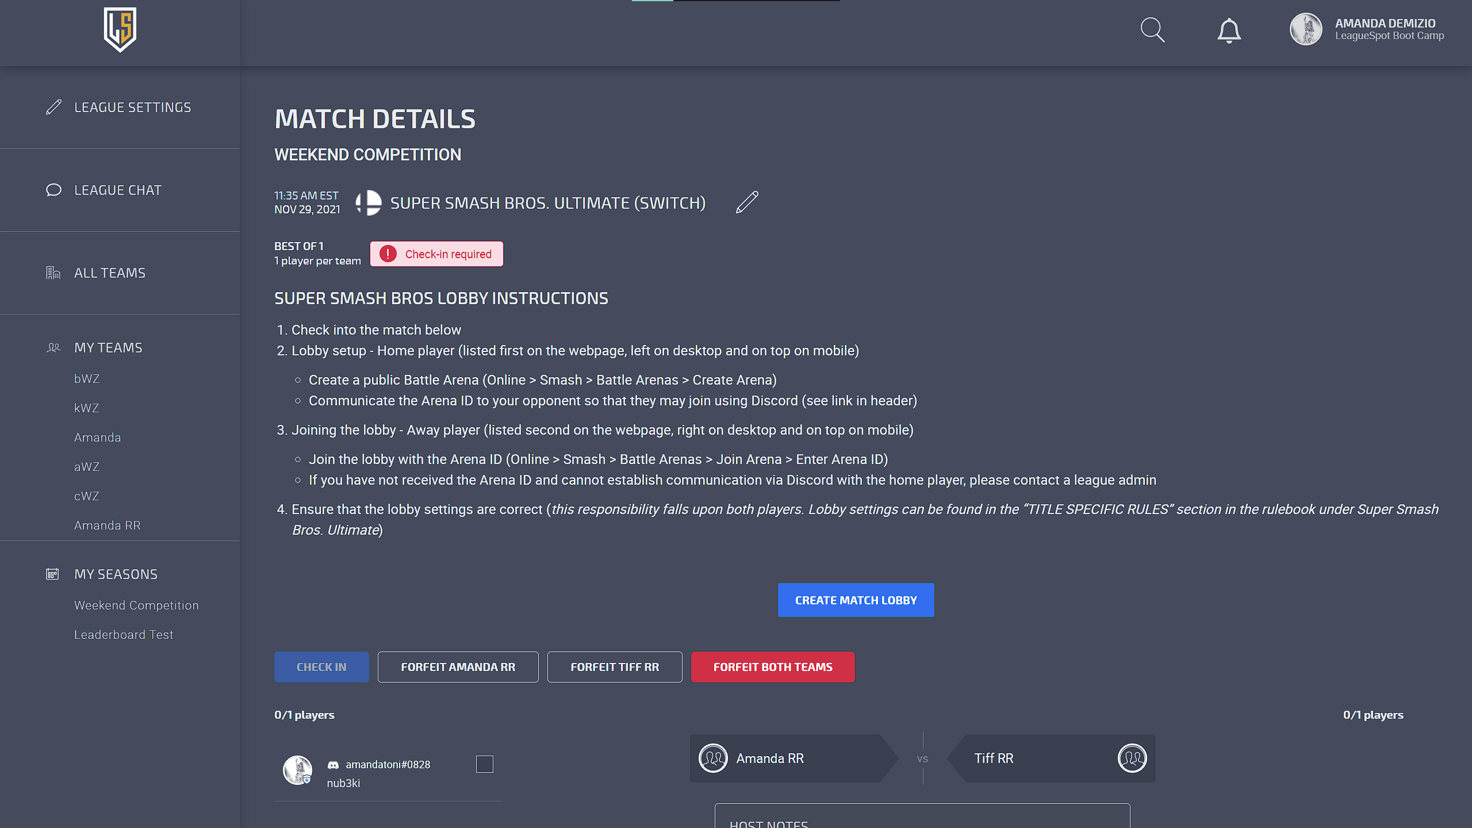1472x828 pixels.
Task: Open the Leaderboard Test season
Action: (x=124, y=635)
